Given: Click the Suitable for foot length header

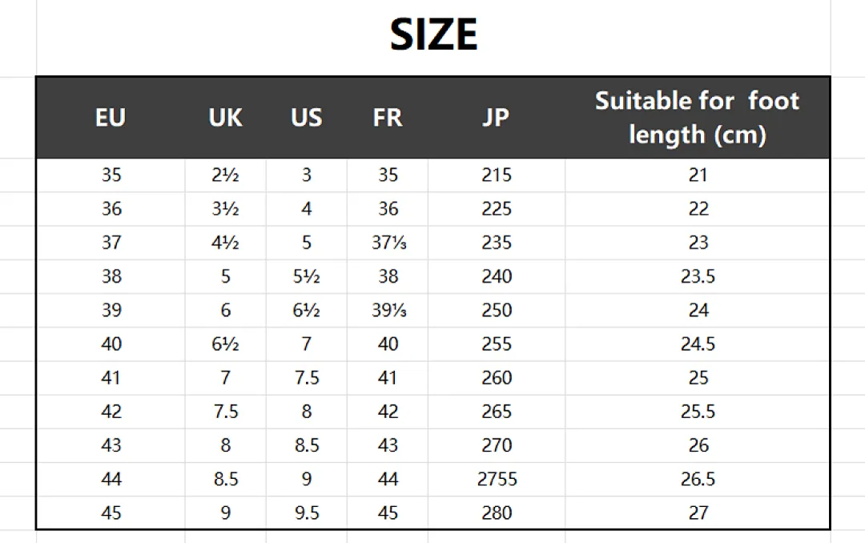Looking at the screenshot, I should pos(698,118).
